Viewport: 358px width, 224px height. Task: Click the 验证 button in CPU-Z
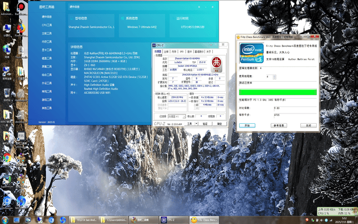205,123
